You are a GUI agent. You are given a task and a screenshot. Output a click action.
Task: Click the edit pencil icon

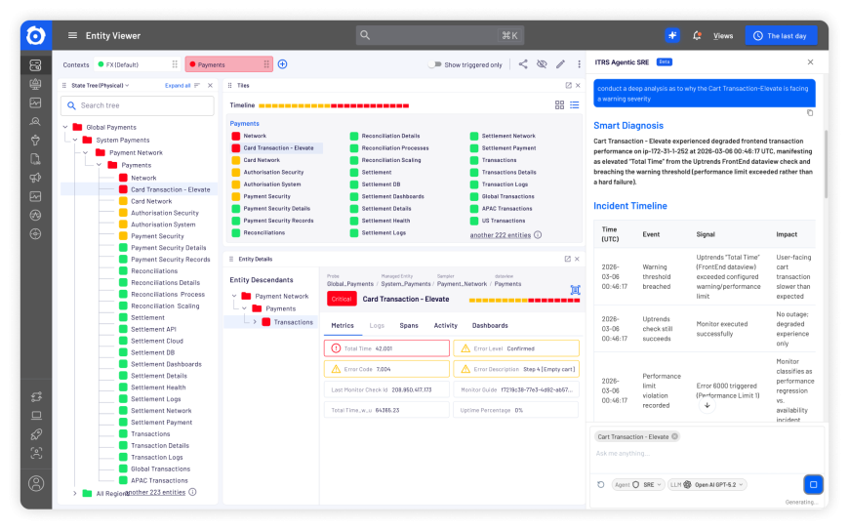[560, 64]
